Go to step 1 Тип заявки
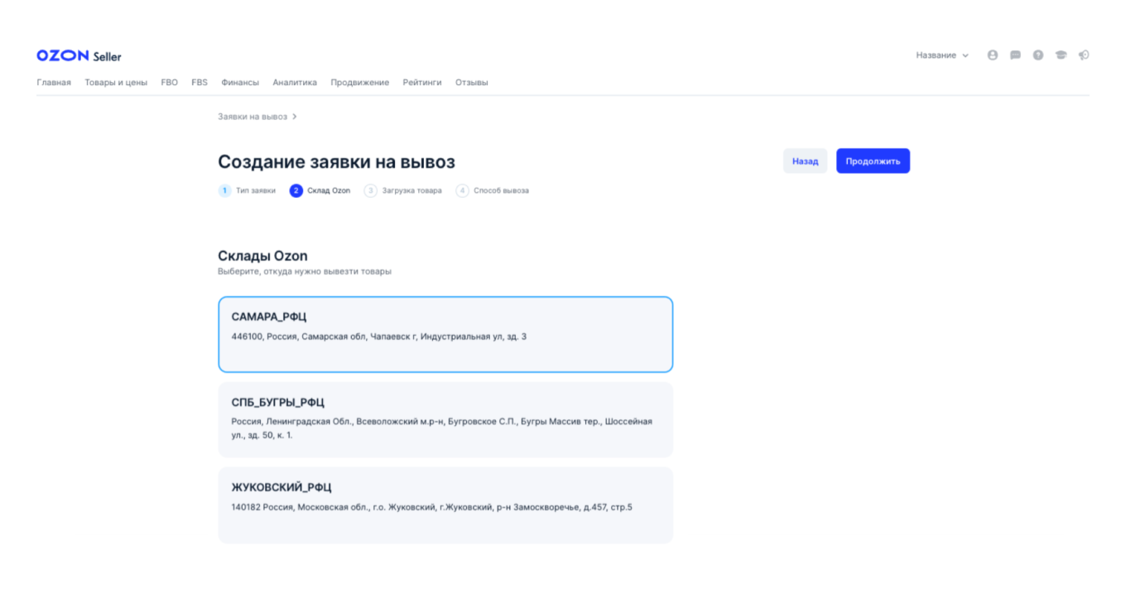 pyautogui.click(x=248, y=190)
